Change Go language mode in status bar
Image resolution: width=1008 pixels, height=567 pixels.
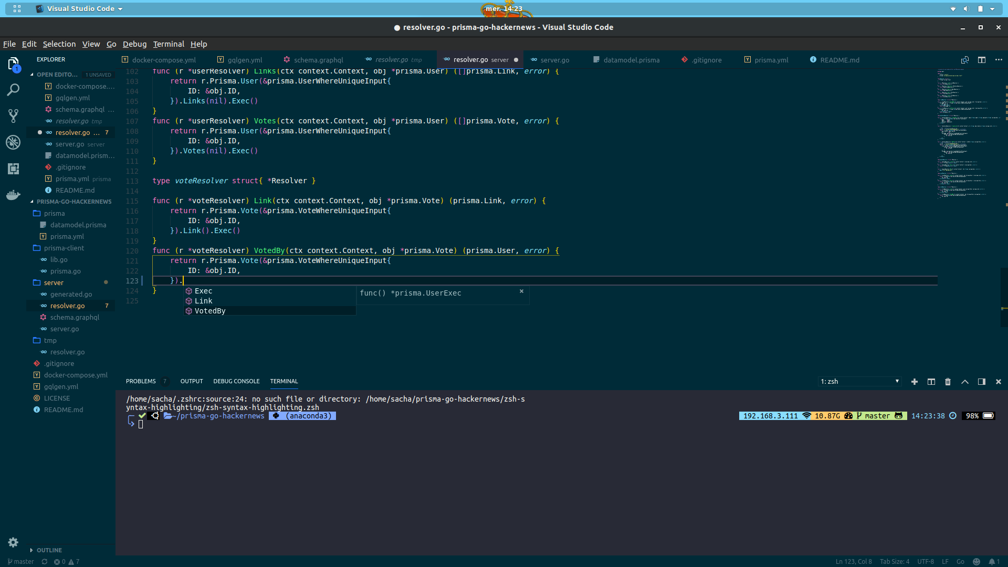(960, 562)
